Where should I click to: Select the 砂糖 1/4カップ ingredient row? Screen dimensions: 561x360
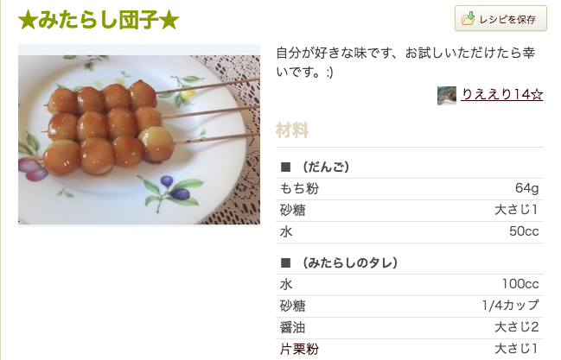pos(410,306)
